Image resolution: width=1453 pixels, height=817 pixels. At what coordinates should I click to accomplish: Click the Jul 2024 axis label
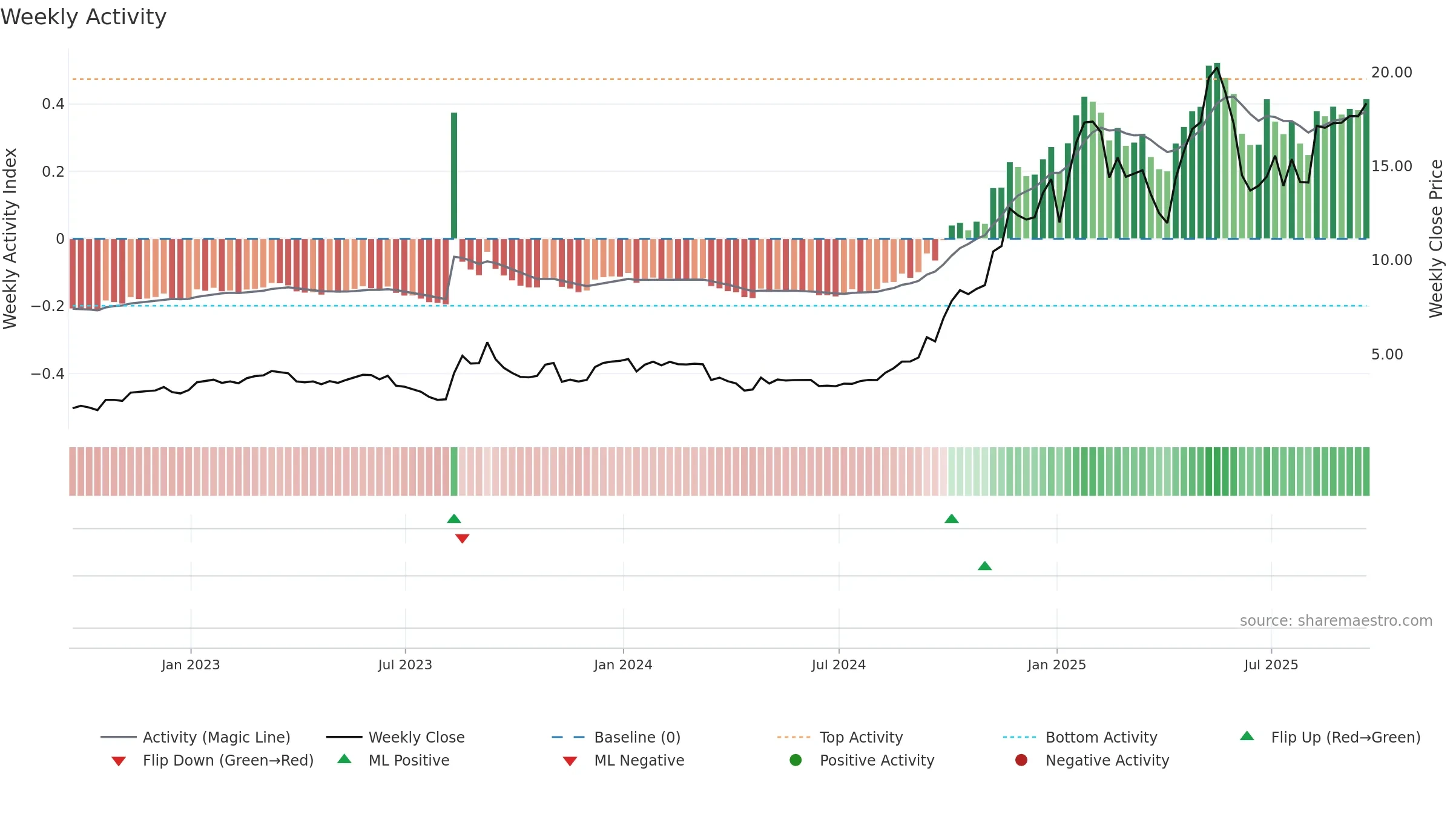pyautogui.click(x=839, y=664)
